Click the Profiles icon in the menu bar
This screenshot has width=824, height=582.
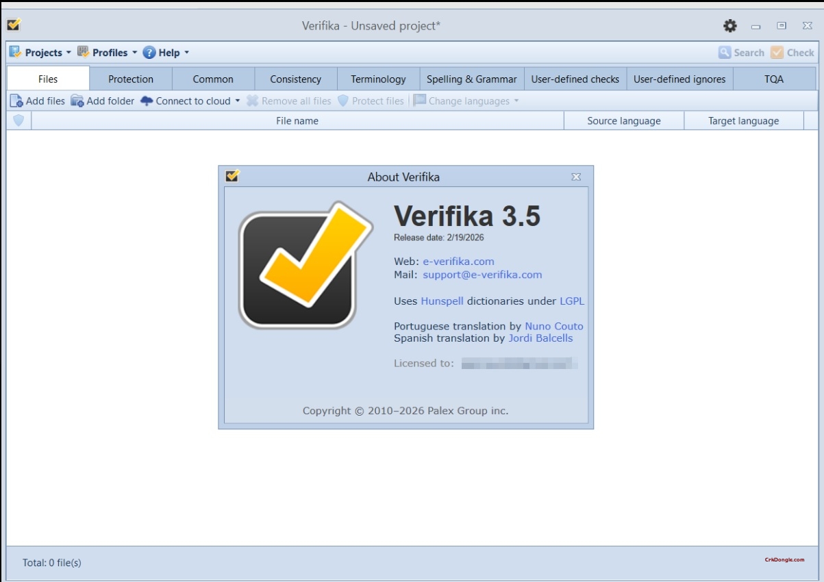[84, 52]
